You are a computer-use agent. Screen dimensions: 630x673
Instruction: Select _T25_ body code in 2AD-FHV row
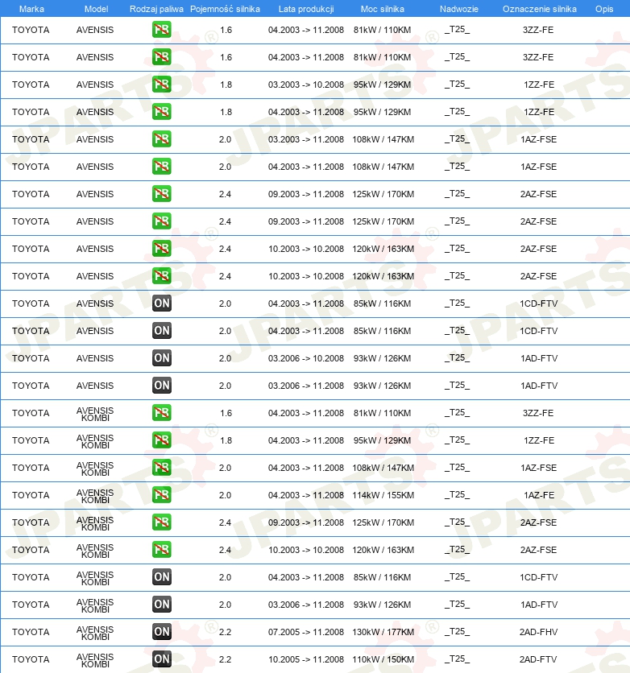tap(457, 632)
